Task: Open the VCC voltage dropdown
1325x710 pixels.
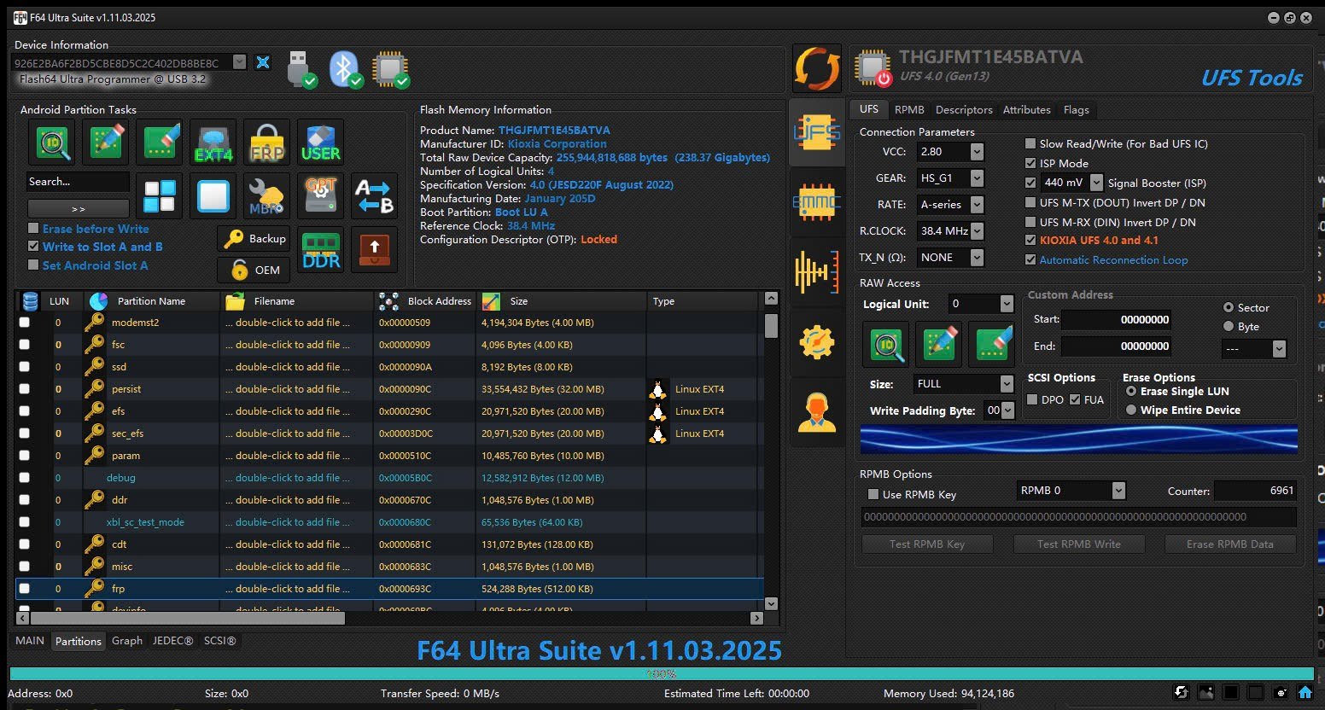Action: tap(977, 151)
